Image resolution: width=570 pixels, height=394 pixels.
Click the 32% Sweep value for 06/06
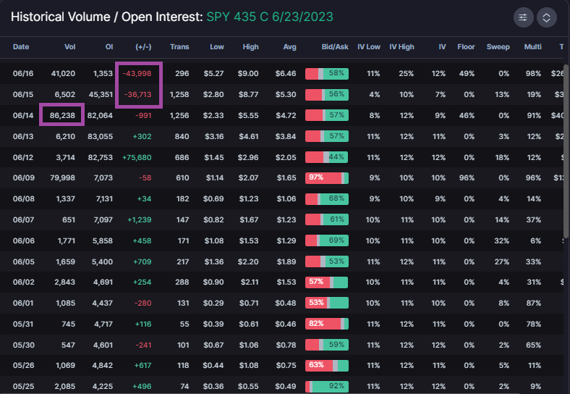coord(502,240)
